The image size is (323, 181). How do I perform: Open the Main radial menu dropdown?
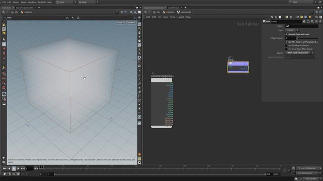point(89,2)
